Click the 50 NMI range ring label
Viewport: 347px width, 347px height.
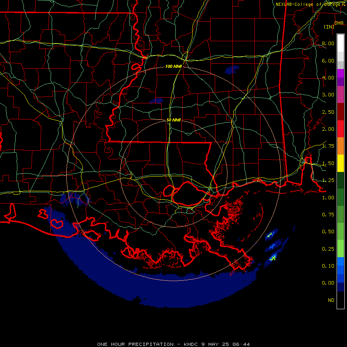pos(174,120)
